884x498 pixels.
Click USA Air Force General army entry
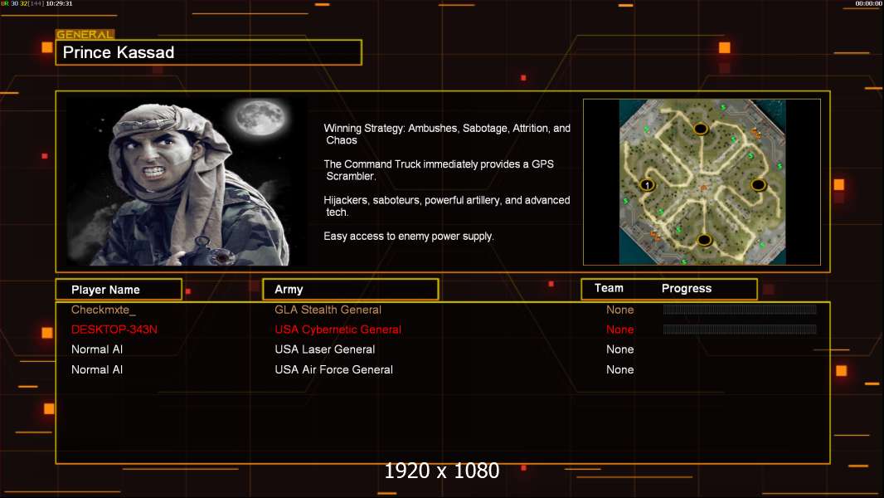point(333,370)
